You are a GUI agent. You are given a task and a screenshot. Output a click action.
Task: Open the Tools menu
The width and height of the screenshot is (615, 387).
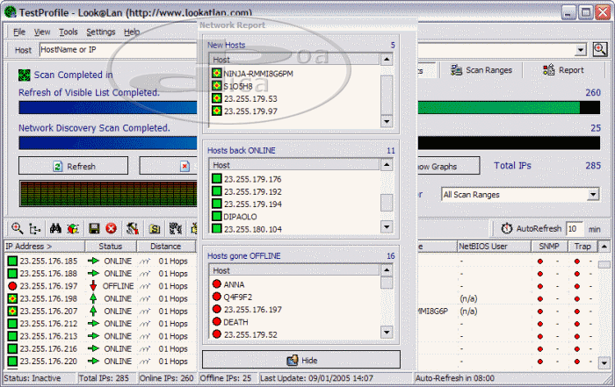(68, 32)
